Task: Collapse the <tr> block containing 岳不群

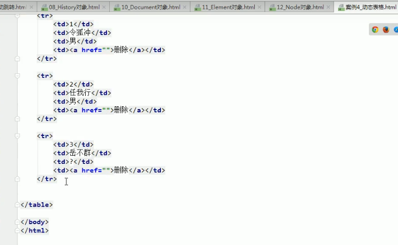Action: pyautogui.click(x=17, y=136)
